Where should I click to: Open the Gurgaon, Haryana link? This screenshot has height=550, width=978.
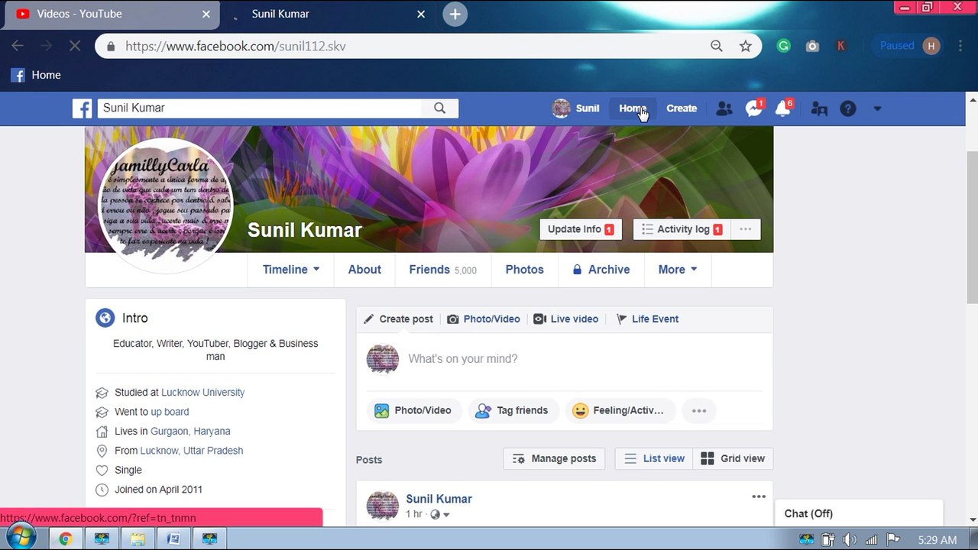coord(190,432)
